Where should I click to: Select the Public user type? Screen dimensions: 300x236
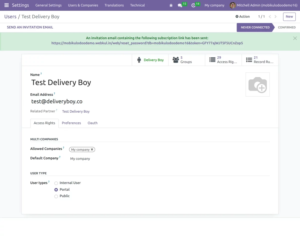click(x=56, y=196)
